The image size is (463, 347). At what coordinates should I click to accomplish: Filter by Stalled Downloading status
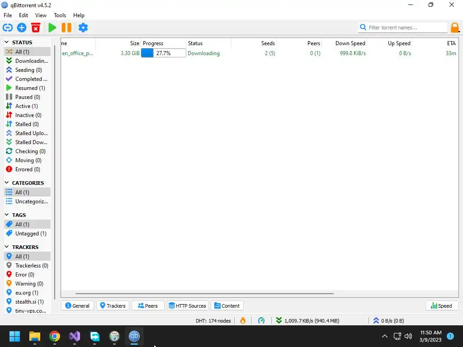click(27, 142)
